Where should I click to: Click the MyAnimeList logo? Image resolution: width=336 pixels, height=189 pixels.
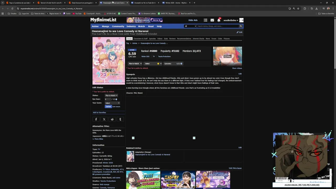tap(103, 20)
